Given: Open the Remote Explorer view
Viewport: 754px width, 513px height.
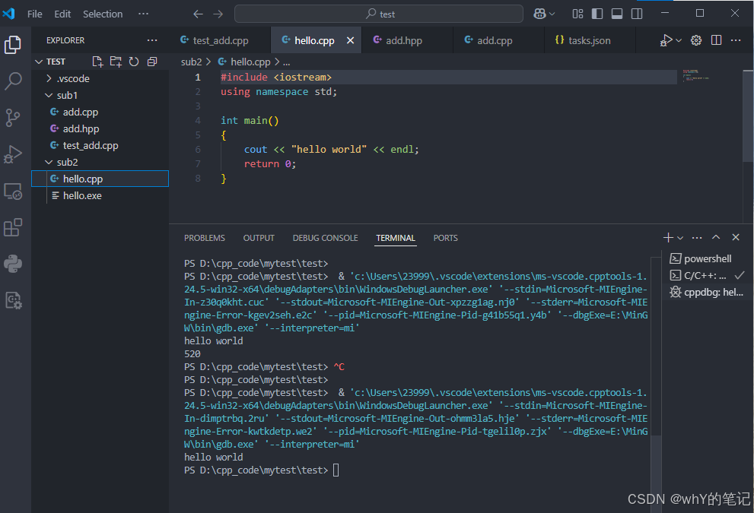Looking at the screenshot, I should pos(13,192).
